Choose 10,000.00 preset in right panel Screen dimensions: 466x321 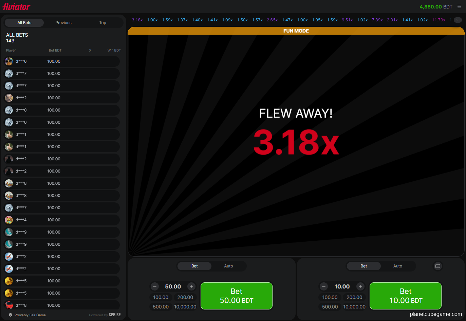click(354, 307)
